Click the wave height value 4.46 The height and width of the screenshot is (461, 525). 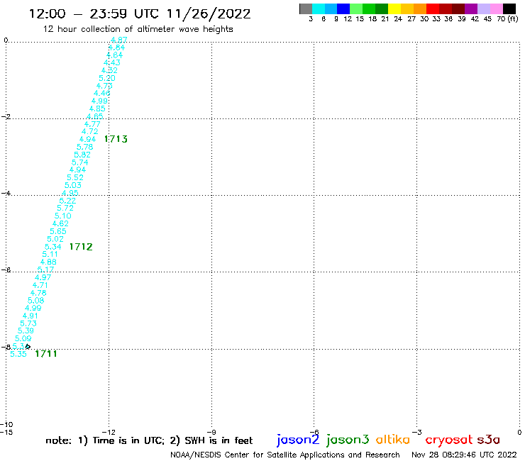102,93
